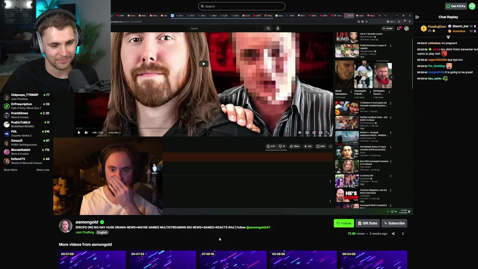Collapse the Chat Replay panel
Image resolution: width=478 pixels, height=269 pixels.
pyautogui.click(x=417, y=17)
